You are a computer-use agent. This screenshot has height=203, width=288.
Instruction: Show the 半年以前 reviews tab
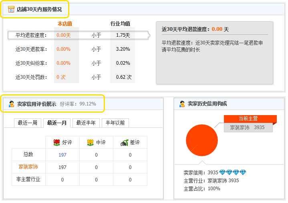115,123
